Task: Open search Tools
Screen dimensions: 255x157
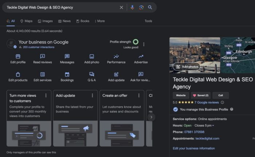Action: (148, 21)
